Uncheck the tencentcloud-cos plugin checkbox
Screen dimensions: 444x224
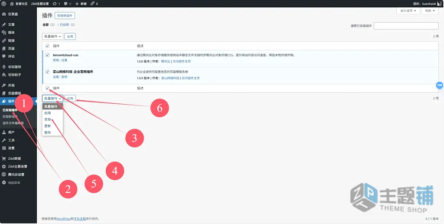click(47, 55)
